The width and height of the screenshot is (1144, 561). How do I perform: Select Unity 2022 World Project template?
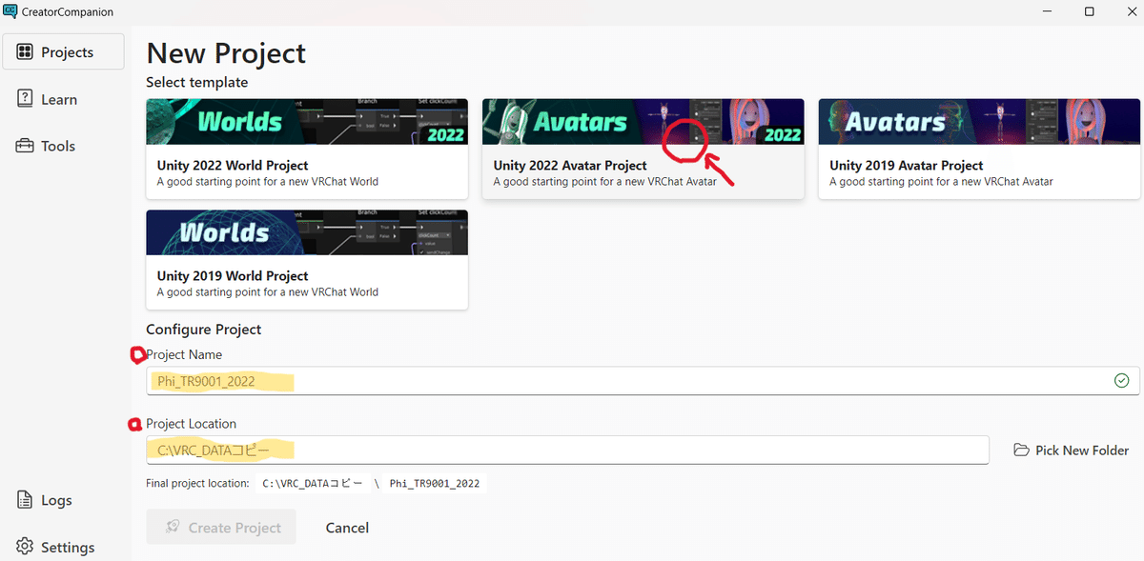coord(307,149)
